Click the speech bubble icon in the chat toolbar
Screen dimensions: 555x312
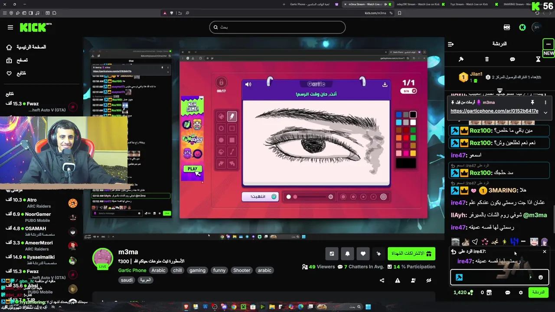tap(513, 59)
